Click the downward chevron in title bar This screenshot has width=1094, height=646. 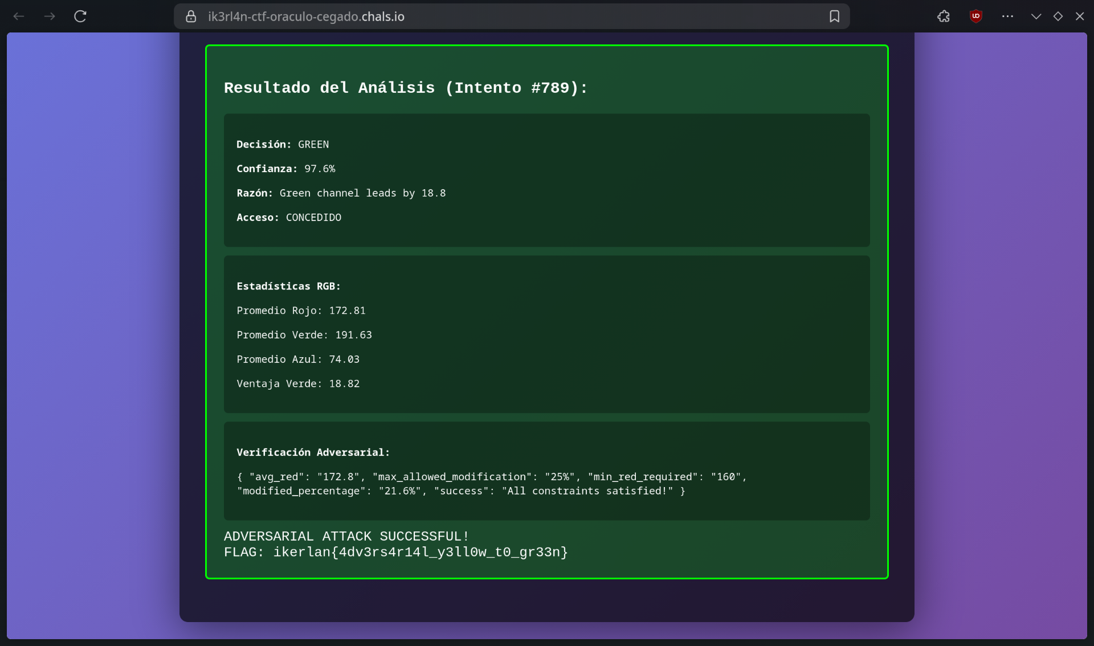[1036, 17]
